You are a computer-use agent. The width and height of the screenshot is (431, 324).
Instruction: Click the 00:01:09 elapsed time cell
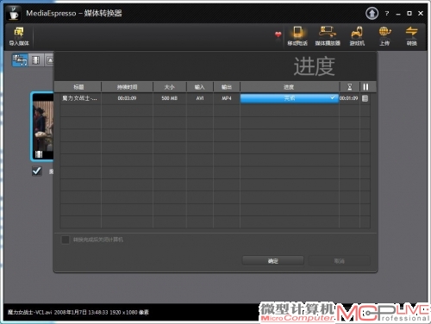tap(349, 98)
